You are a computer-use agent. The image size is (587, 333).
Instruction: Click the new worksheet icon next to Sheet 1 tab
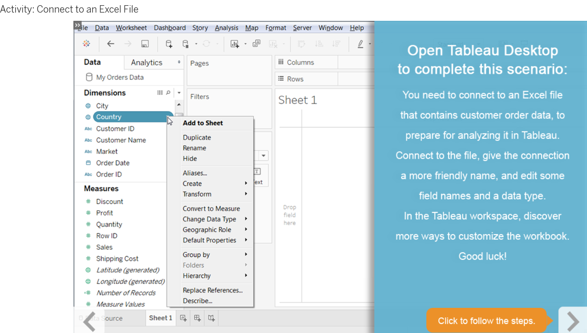click(183, 318)
